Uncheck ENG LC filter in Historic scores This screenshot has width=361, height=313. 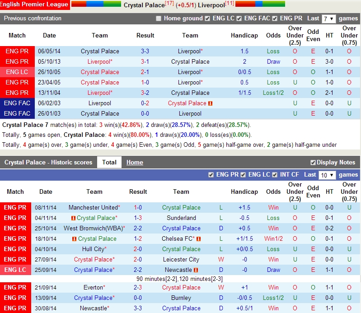(243, 175)
